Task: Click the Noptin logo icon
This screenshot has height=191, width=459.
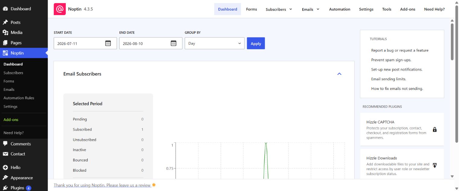Action: click(x=60, y=9)
